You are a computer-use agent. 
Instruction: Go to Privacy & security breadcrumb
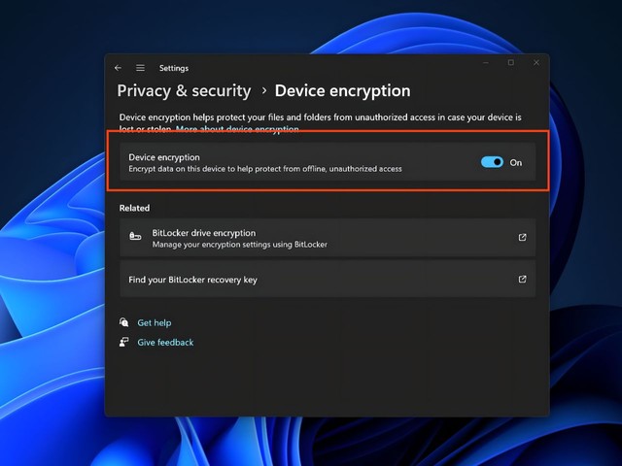pyautogui.click(x=184, y=91)
